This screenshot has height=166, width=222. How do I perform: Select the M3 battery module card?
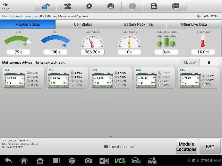point(111,78)
